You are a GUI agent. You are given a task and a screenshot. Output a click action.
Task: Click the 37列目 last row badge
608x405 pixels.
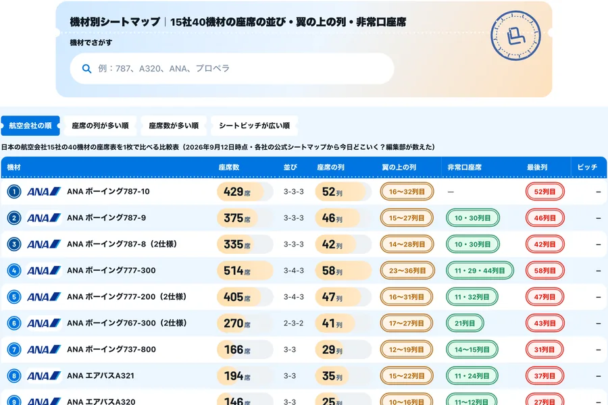tap(544, 376)
